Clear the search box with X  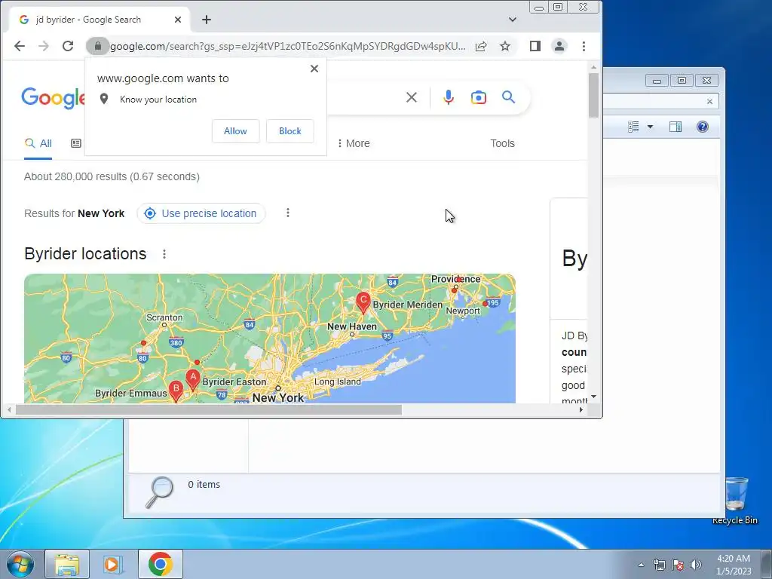412,97
